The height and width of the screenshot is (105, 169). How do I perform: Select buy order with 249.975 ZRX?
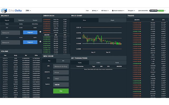pyautogui.click(x=56, y=39)
